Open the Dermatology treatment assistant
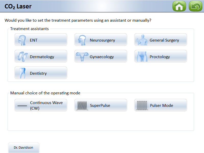 pos(41,57)
